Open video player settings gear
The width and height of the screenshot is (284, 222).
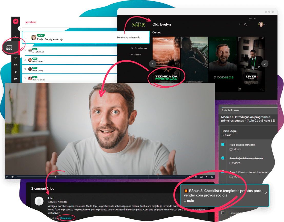[207, 177]
